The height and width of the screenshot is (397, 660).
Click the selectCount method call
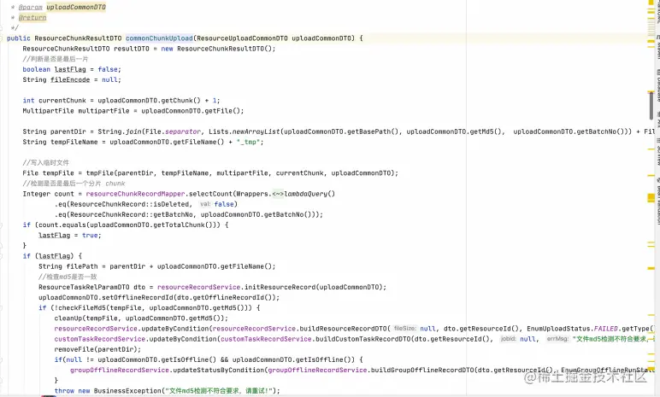coord(210,194)
